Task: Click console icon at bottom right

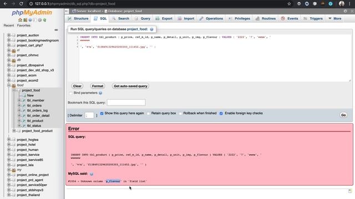Action: (350, 191)
